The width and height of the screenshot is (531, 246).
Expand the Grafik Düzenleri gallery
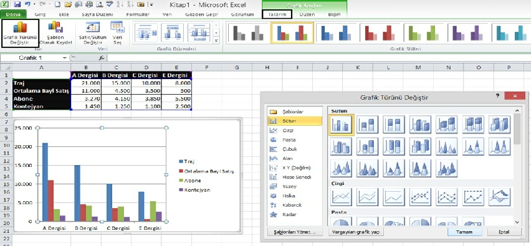click(216, 41)
